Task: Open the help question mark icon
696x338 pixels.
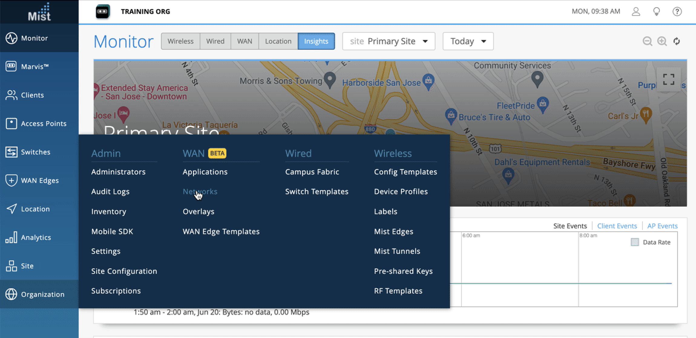Action: (677, 12)
